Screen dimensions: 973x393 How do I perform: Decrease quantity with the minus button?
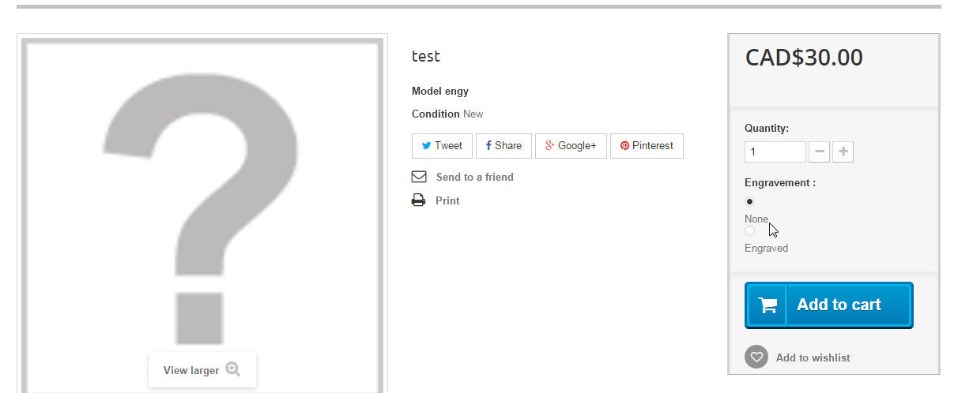(820, 152)
